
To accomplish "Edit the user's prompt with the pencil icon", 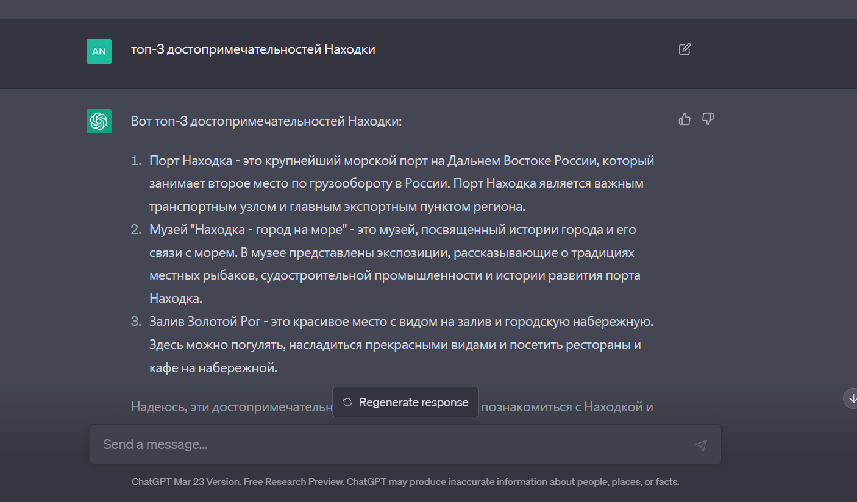I will [685, 49].
